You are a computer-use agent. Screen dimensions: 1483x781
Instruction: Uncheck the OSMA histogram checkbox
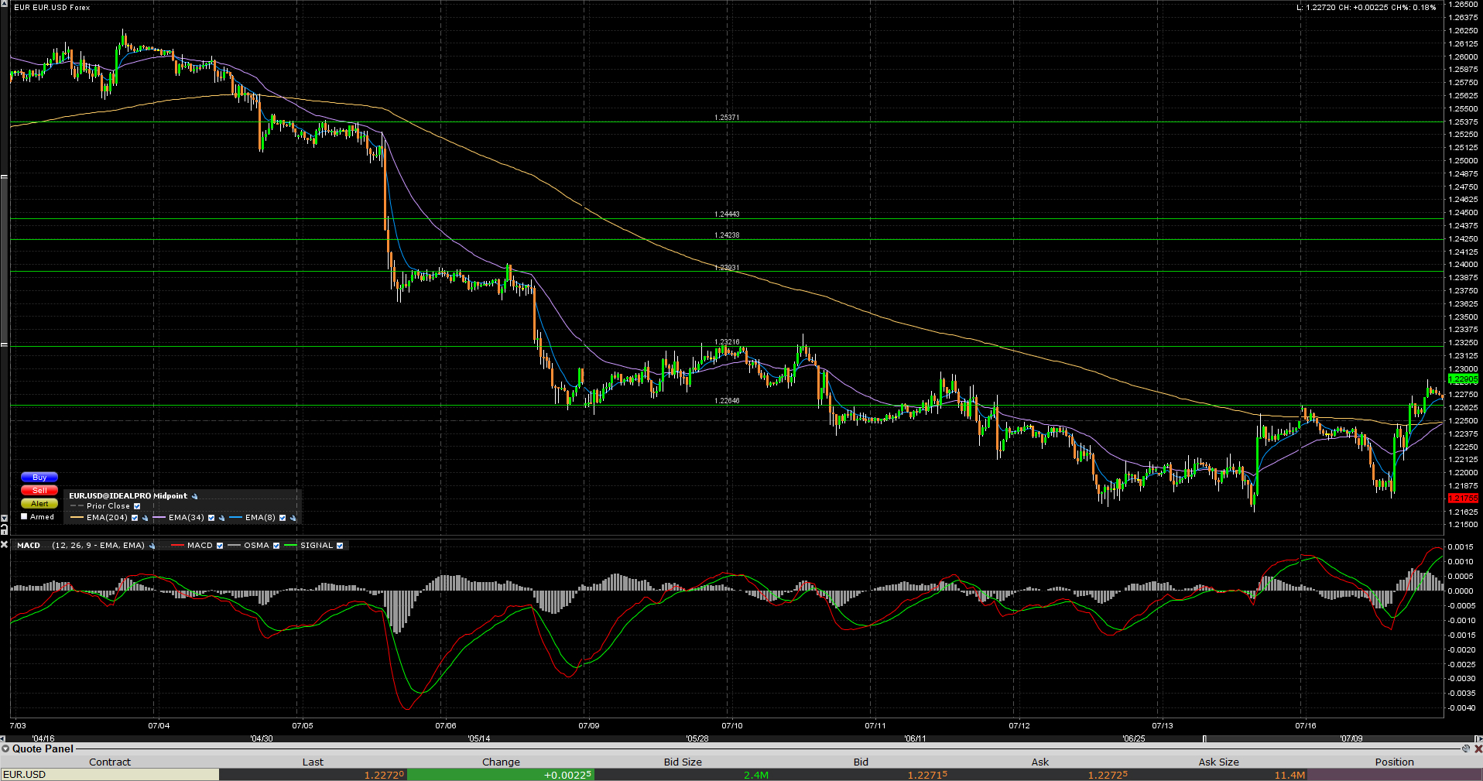pos(276,546)
